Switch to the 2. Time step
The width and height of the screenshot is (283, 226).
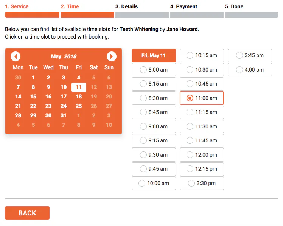tap(70, 6)
